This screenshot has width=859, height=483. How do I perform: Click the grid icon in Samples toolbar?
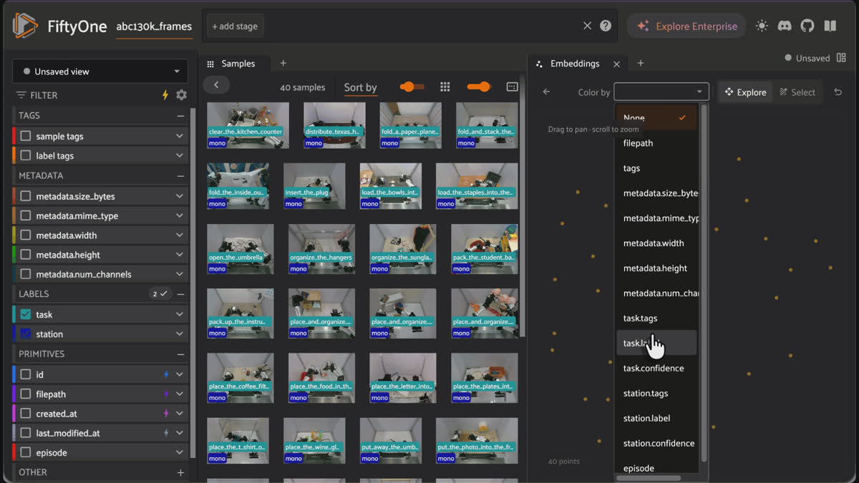click(445, 87)
